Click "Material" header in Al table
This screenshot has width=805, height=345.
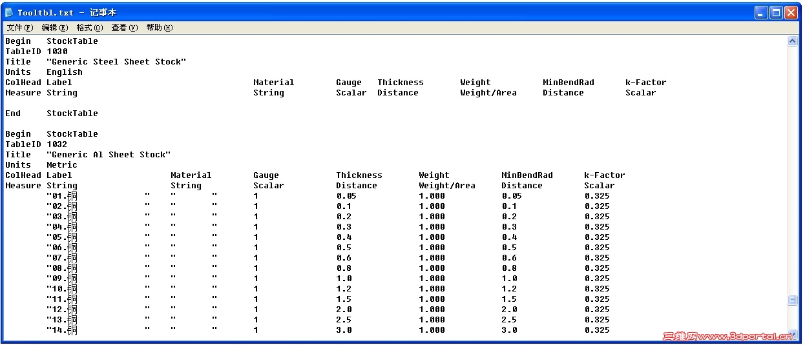point(191,175)
